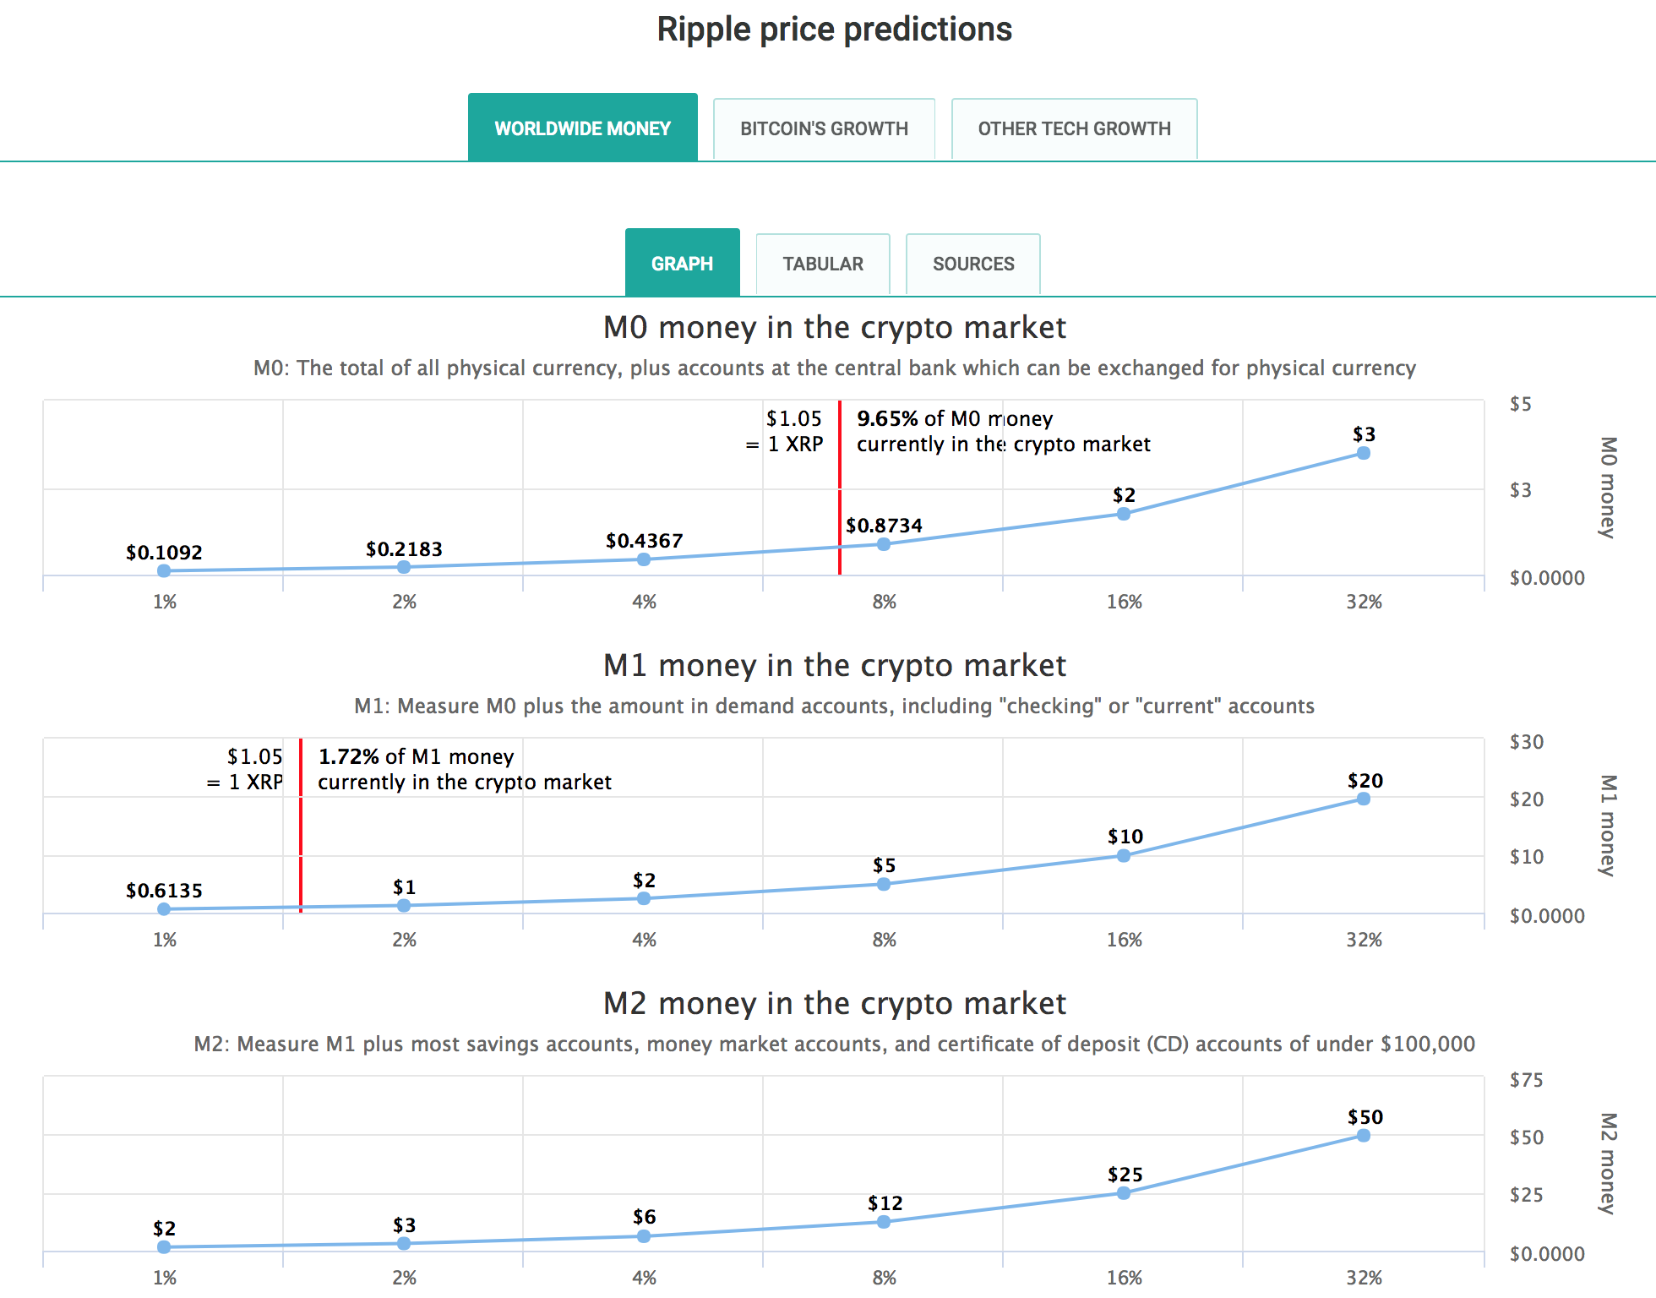The width and height of the screenshot is (1656, 1298).
Task: Click the '$1.05 = 1 XRP' label on M1 chart
Action: [245, 769]
